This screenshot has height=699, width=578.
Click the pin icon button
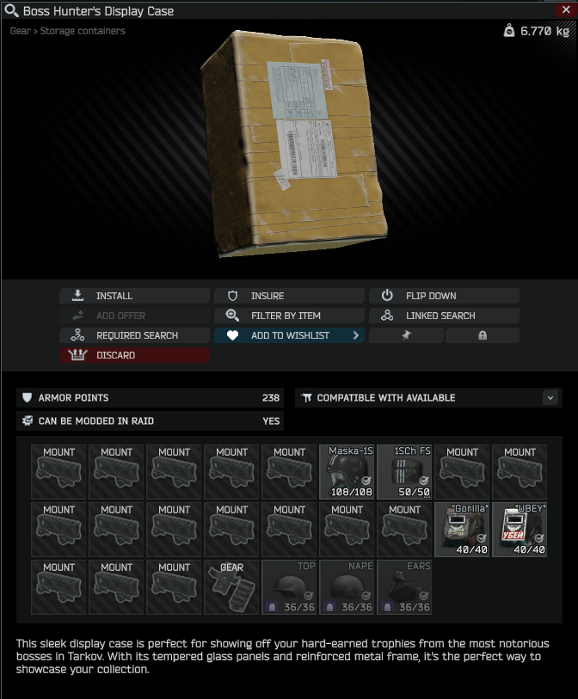406,335
